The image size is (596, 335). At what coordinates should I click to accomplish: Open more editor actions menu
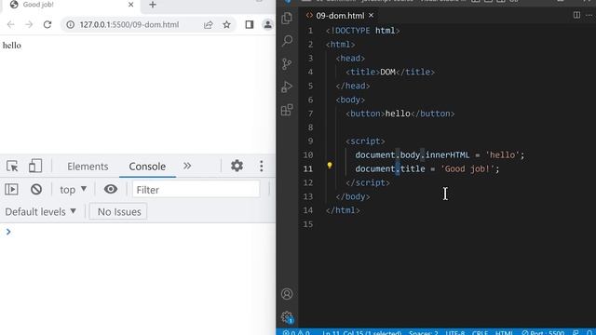(589, 15)
